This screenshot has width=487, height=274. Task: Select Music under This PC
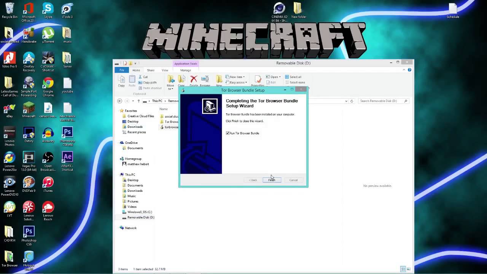pyautogui.click(x=129, y=196)
